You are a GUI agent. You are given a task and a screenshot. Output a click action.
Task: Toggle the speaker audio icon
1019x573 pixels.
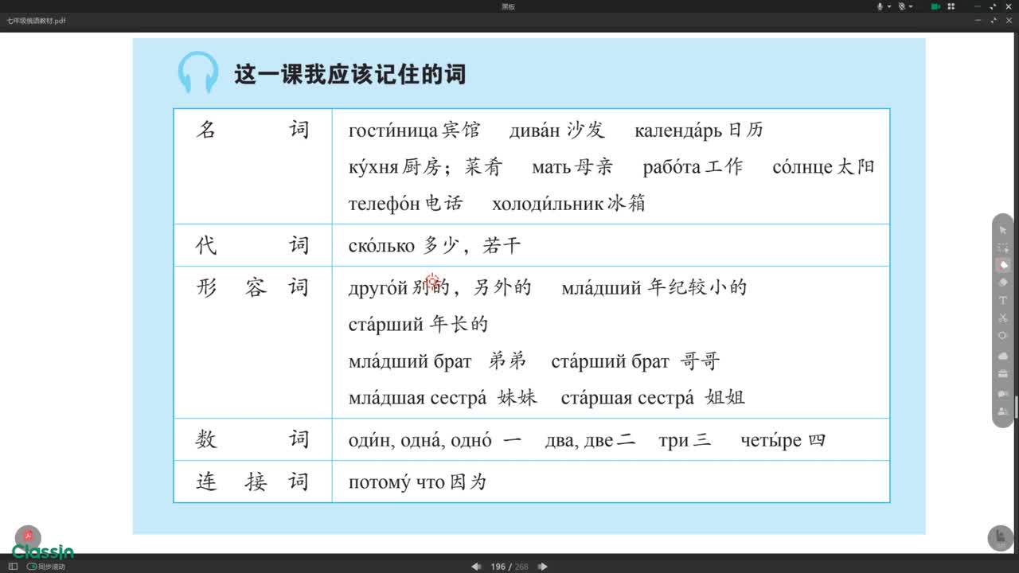point(902,6)
